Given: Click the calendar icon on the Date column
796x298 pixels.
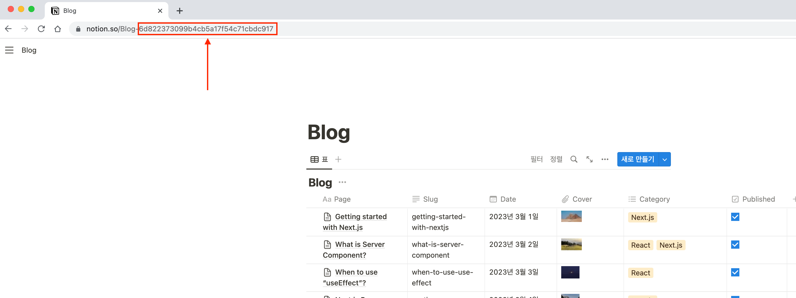Looking at the screenshot, I should [x=493, y=199].
